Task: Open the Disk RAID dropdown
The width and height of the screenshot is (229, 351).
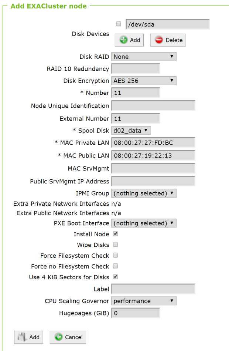Action: 144,57
